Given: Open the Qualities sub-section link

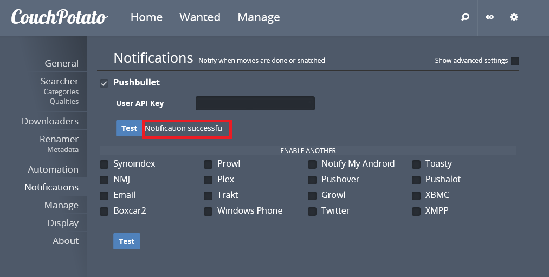Looking at the screenshot, I should pos(64,102).
